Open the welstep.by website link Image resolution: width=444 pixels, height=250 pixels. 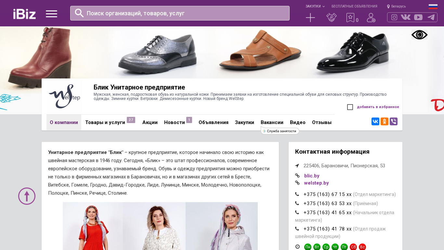pyautogui.click(x=316, y=183)
